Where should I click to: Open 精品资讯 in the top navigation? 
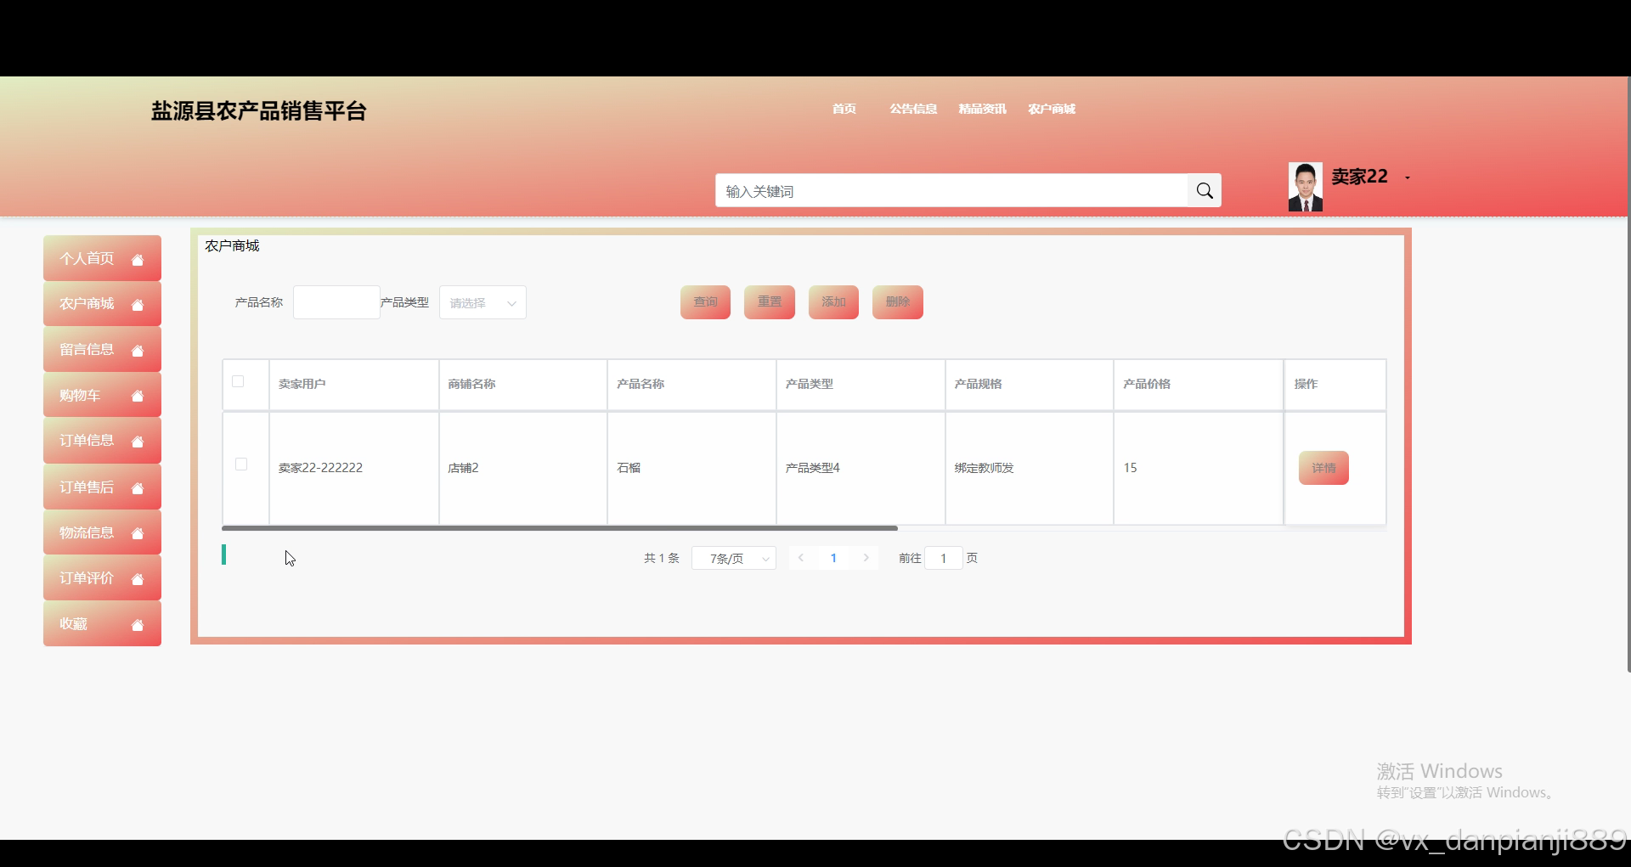pos(982,109)
